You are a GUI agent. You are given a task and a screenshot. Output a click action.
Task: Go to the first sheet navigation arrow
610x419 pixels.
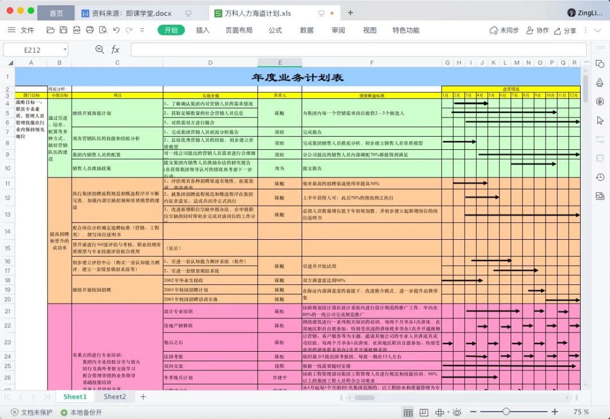(x=7, y=396)
